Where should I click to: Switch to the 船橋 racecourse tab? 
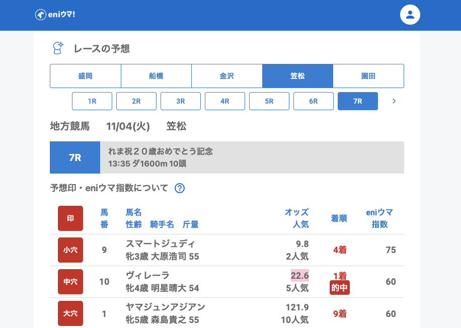click(x=156, y=76)
